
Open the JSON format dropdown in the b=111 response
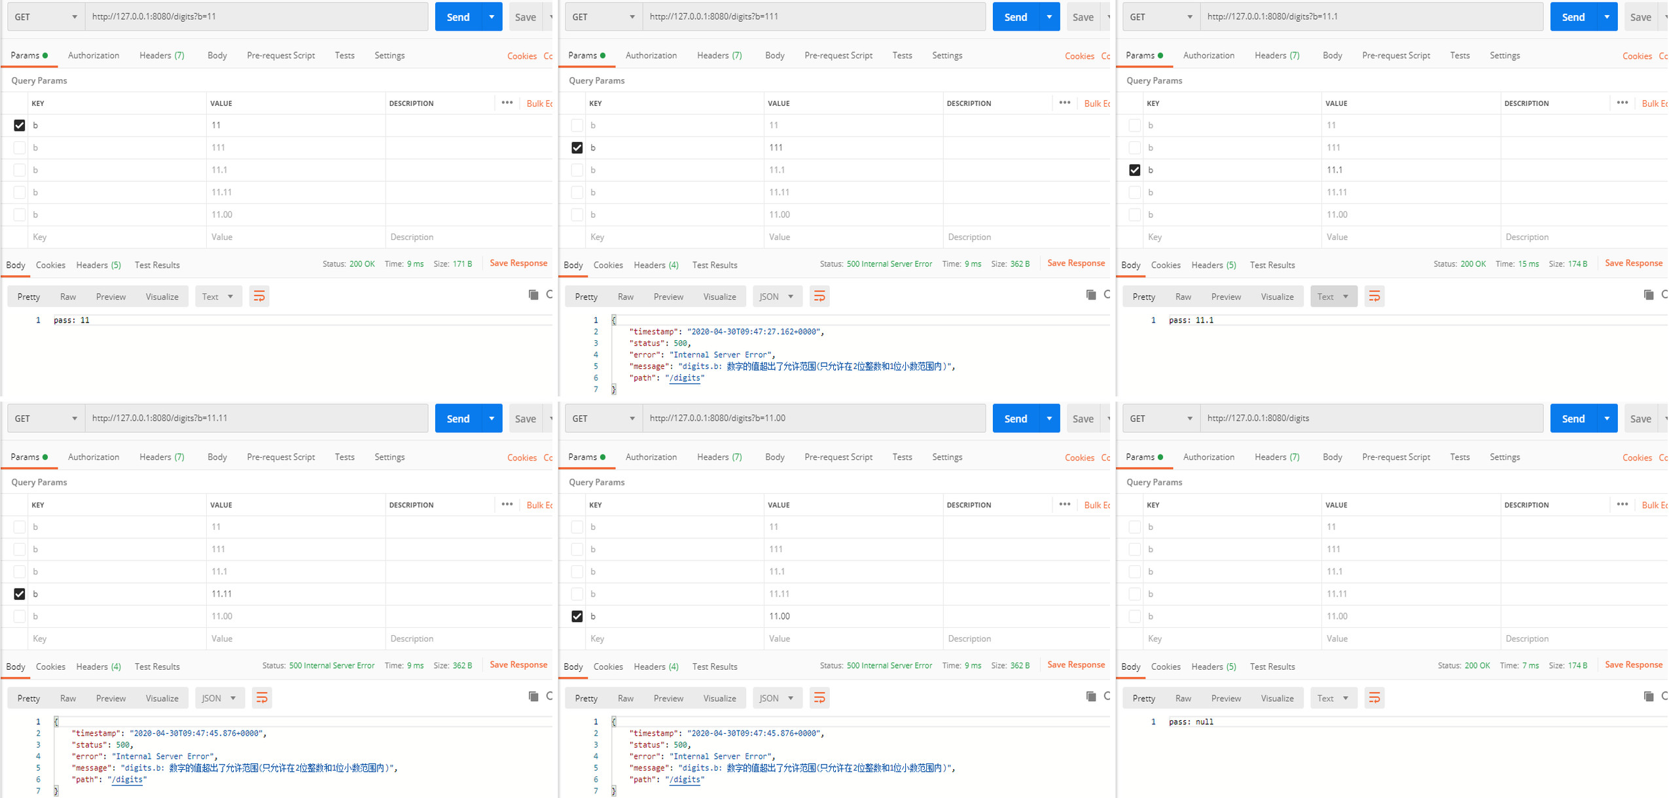coord(776,296)
